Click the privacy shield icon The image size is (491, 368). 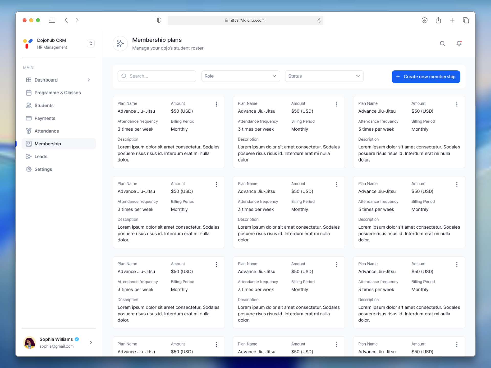159,20
